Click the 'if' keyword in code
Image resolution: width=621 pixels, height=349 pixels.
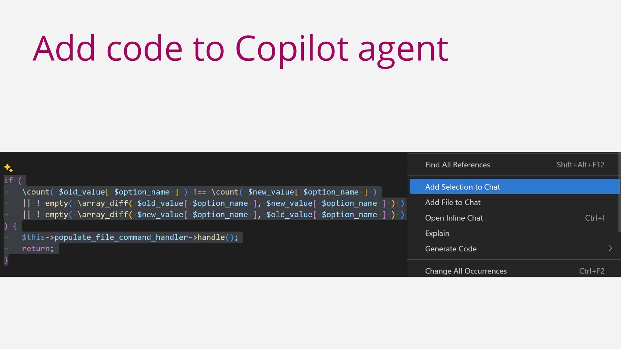(x=8, y=180)
